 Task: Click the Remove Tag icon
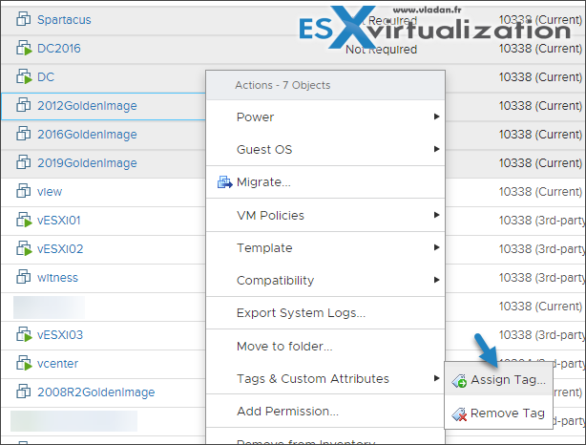click(x=459, y=413)
